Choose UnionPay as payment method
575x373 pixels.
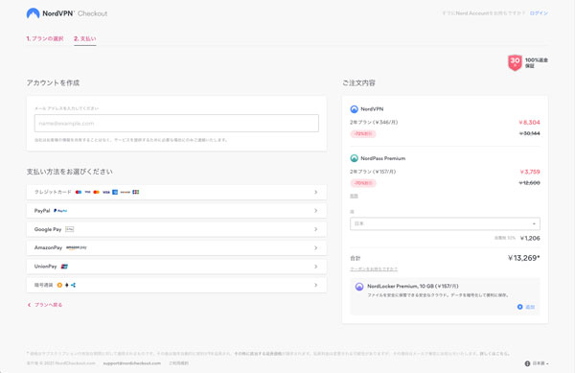(176, 267)
